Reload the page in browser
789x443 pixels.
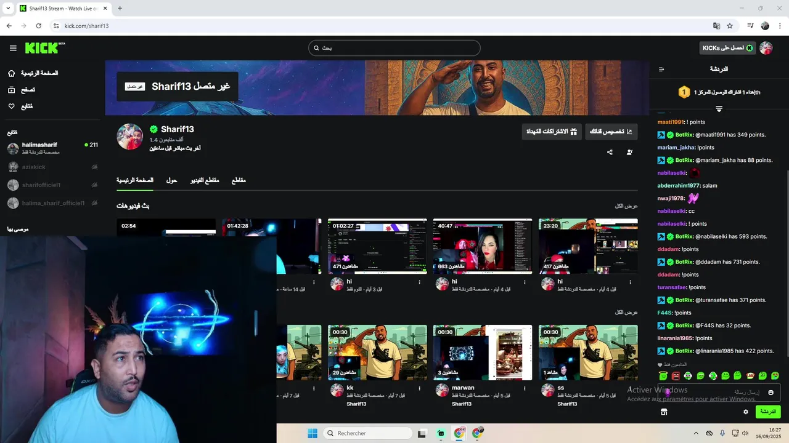point(38,26)
